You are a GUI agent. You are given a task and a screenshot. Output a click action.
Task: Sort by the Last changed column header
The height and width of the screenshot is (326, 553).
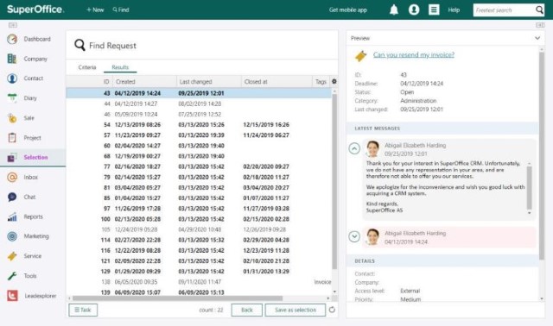(x=208, y=82)
